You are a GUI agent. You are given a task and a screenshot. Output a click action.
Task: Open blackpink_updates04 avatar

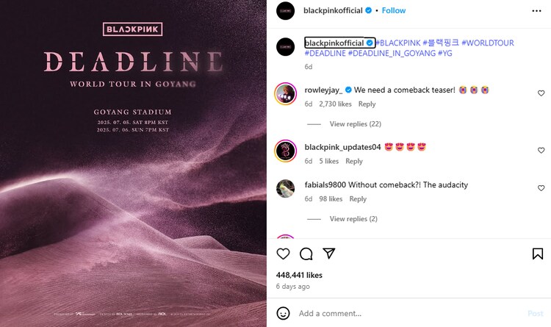coord(285,151)
